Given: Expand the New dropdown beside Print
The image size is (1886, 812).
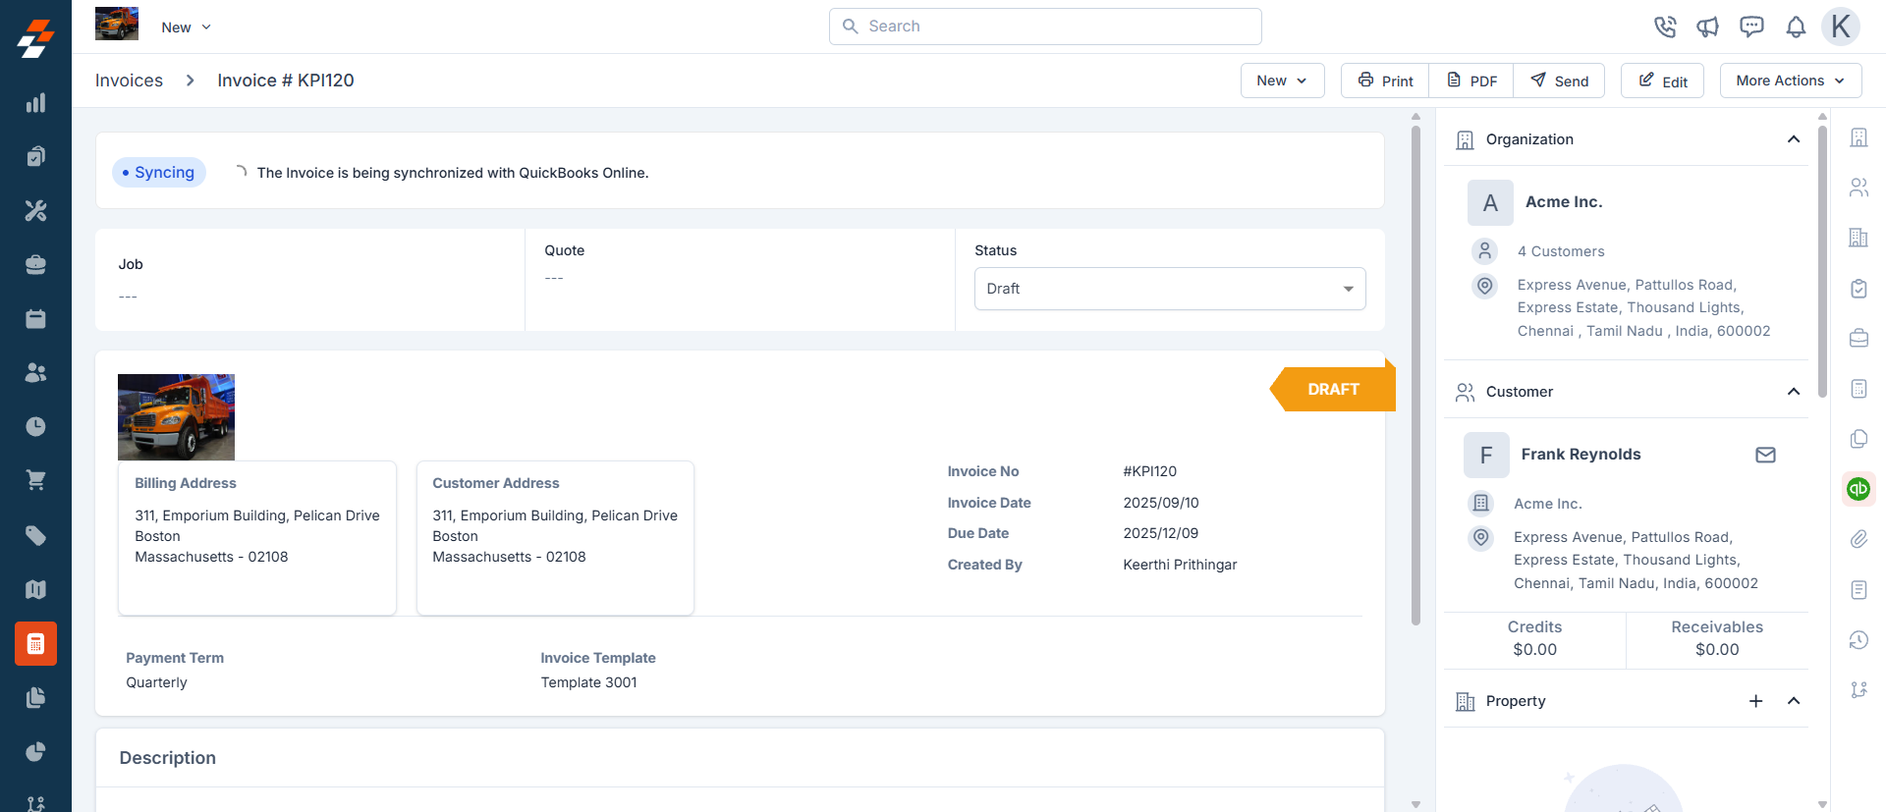Looking at the screenshot, I should (1281, 81).
